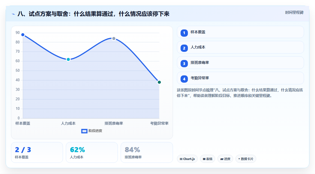Click the number 4 badge for 考勤异常率
The height and width of the screenshot is (174, 315).
pyautogui.click(x=184, y=79)
